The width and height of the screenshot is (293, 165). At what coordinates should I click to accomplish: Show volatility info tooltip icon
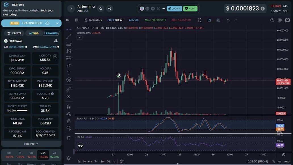53,94
